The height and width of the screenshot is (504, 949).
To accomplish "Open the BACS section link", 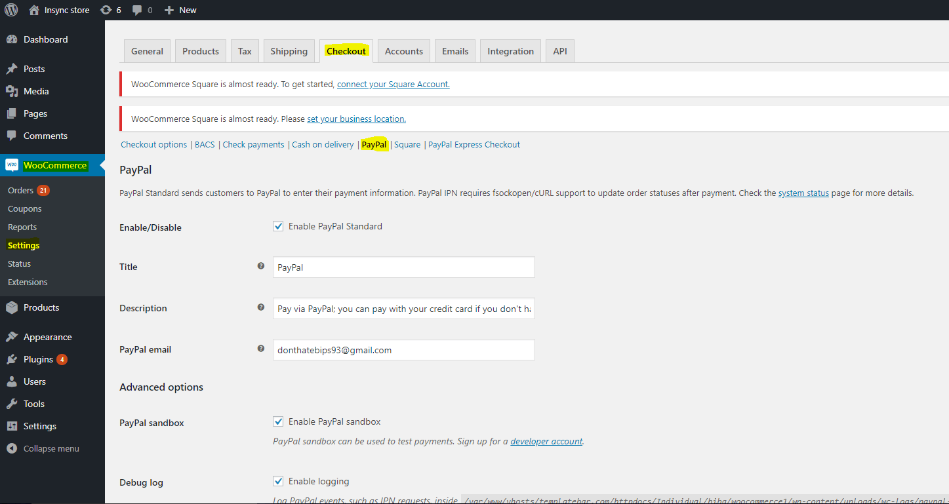I will click(205, 144).
